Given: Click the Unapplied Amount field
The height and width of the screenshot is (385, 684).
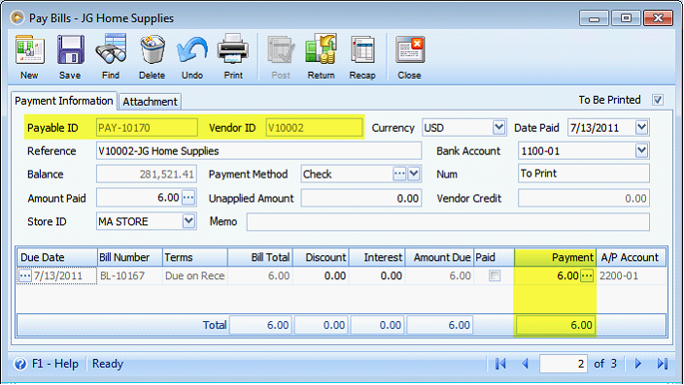Looking at the screenshot, I should click(x=361, y=198).
